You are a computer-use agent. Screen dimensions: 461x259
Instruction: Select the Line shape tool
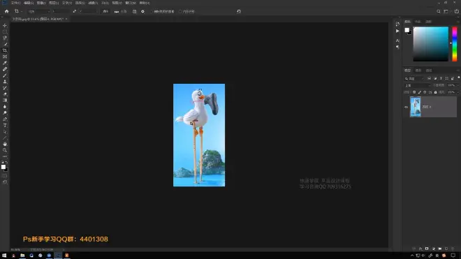coord(5,138)
